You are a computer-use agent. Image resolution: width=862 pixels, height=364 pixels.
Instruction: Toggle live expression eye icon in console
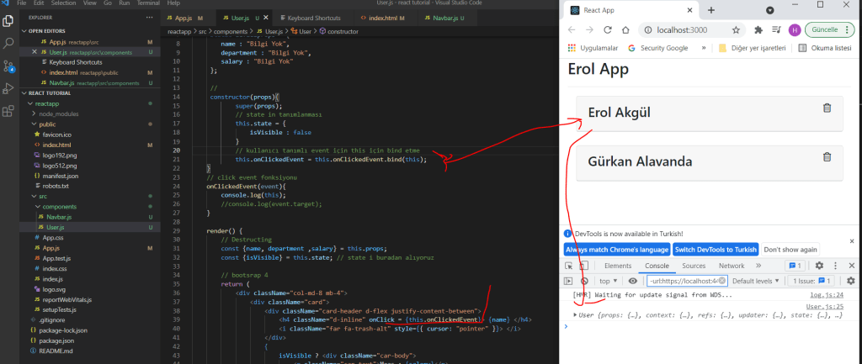(x=632, y=281)
